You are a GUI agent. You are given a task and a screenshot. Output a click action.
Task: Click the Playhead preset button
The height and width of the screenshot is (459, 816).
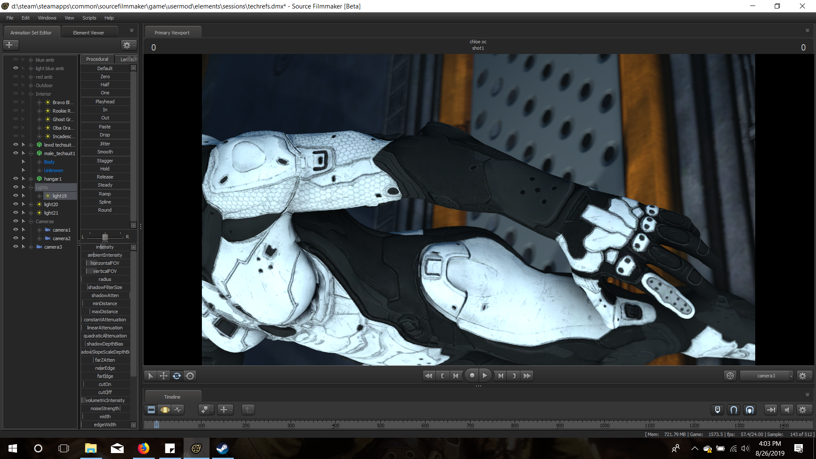coord(105,102)
